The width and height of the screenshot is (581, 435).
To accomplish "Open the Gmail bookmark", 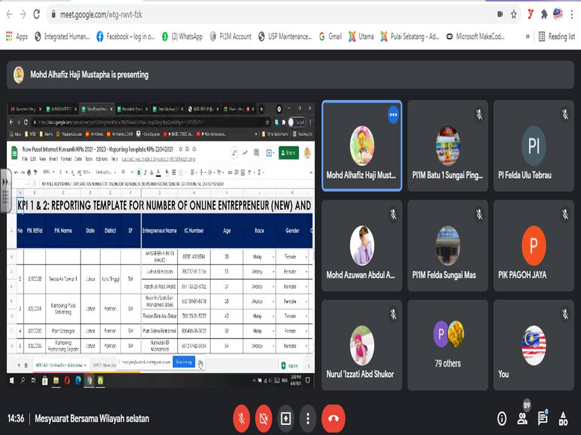I will (330, 36).
